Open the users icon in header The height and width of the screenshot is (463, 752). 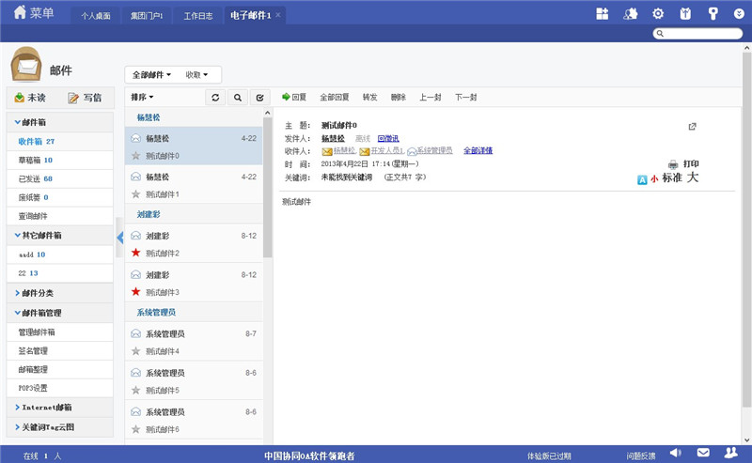[630, 13]
